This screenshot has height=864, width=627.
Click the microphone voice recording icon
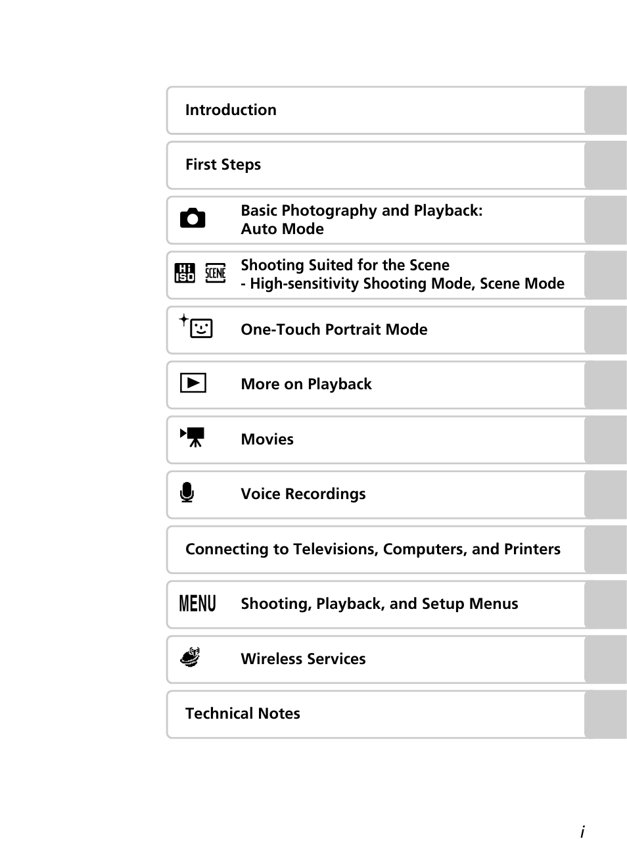coord(187,492)
